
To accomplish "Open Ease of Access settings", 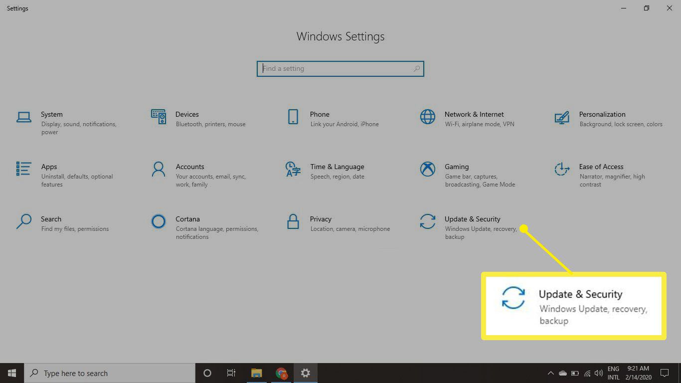I will pos(600,175).
